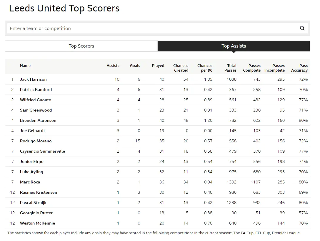
Task: Switch to the Top Scorers tab
Action: 81,46
